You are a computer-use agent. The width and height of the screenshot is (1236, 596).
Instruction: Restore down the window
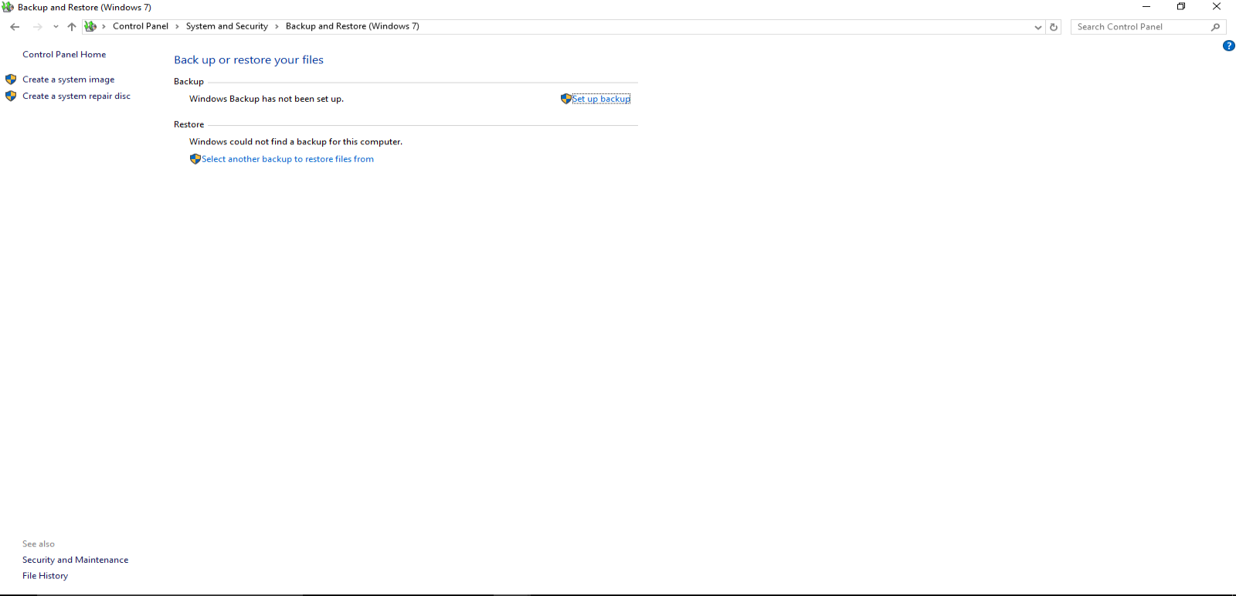tap(1181, 7)
